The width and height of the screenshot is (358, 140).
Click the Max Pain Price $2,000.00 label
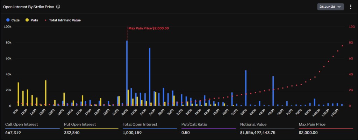pos(149,29)
